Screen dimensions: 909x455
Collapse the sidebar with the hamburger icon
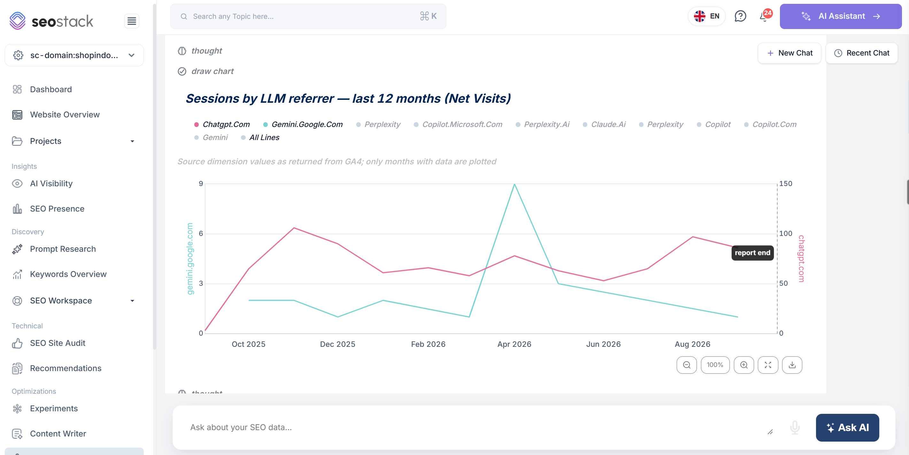(x=132, y=21)
